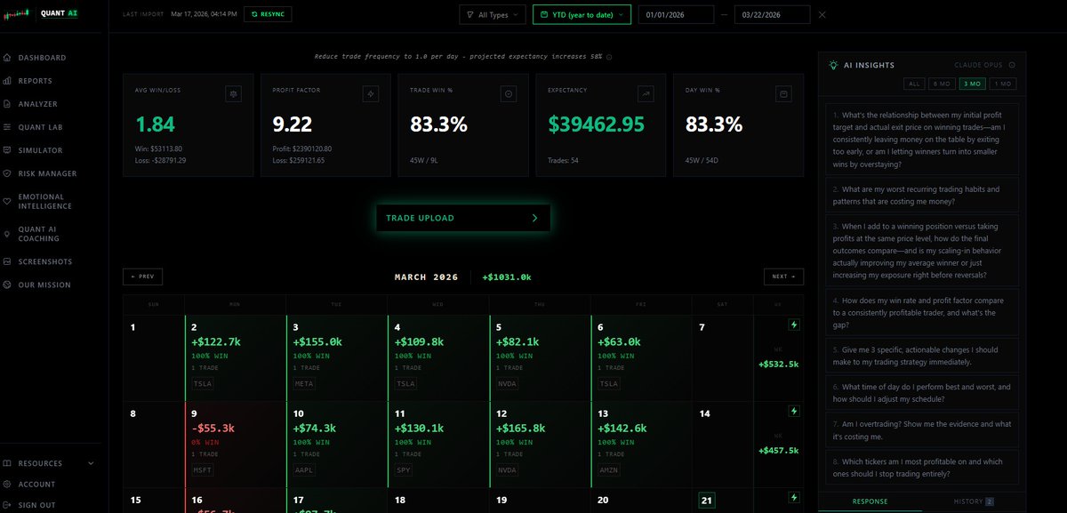
Task: Switch to the History tab
Action: [974, 501]
